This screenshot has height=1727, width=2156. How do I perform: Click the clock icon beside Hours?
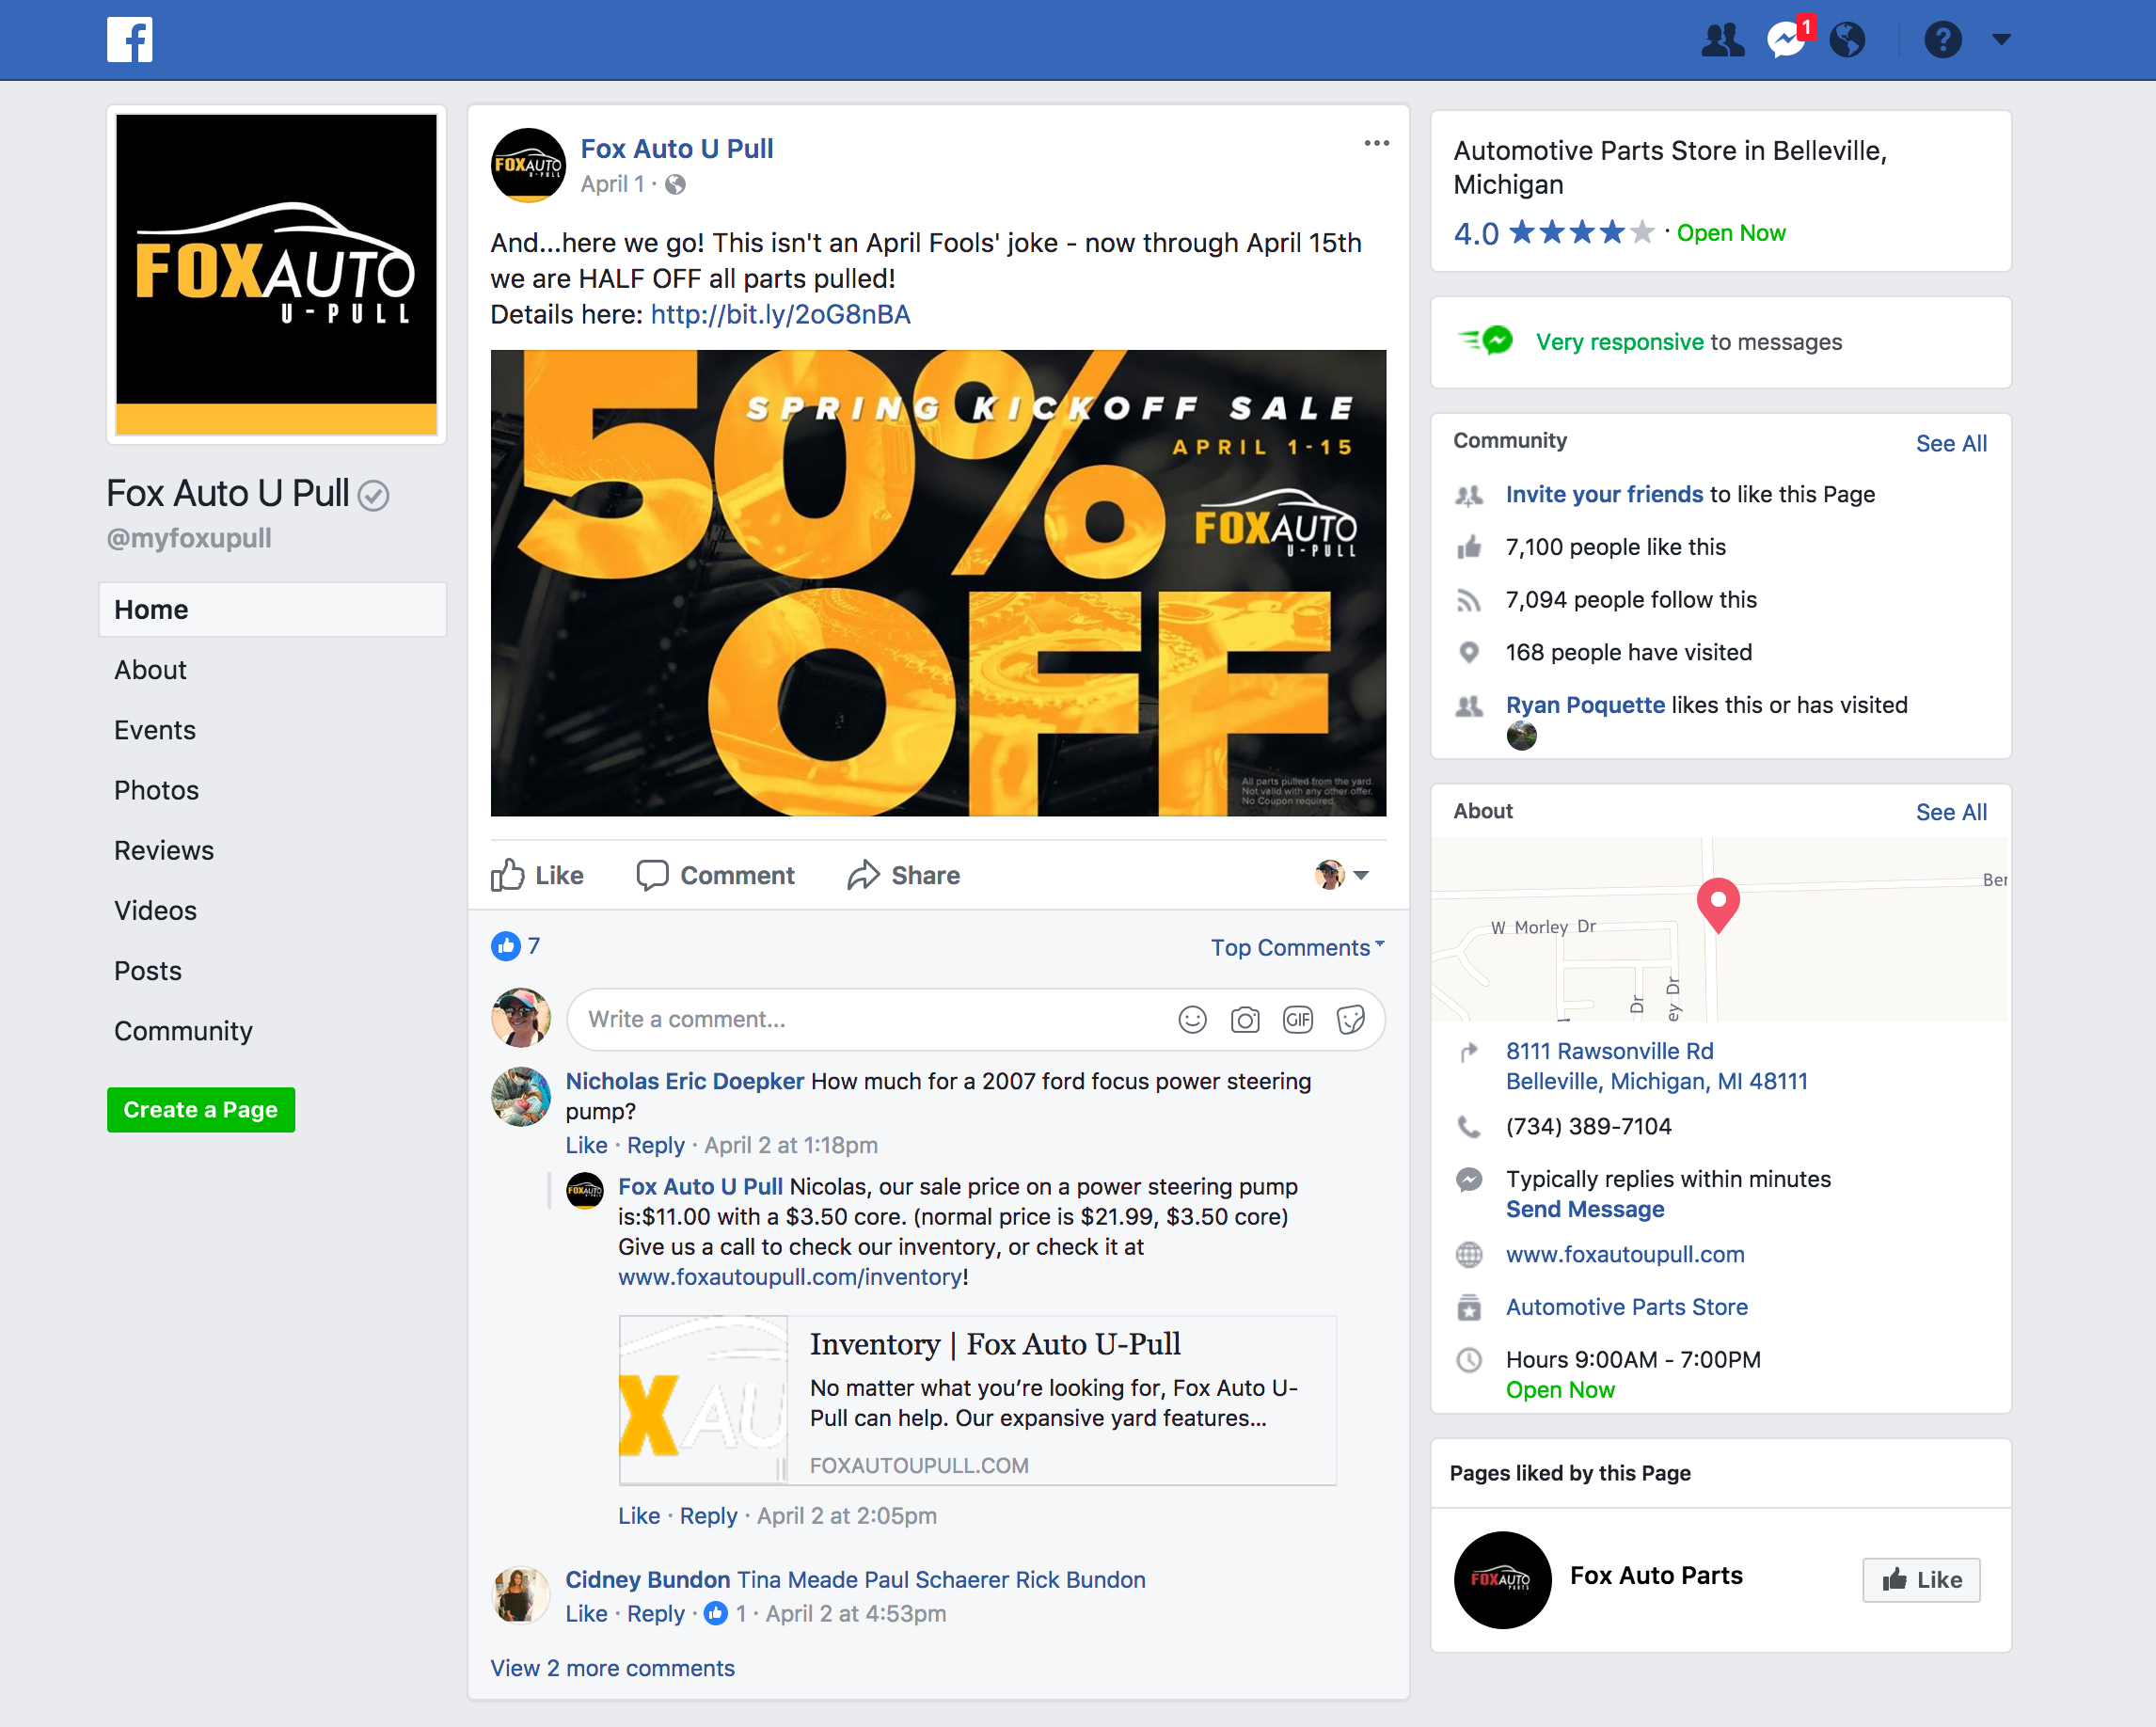coord(1469,1360)
